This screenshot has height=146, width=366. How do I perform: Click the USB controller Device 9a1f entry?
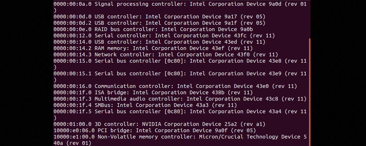(x=159, y=23)
